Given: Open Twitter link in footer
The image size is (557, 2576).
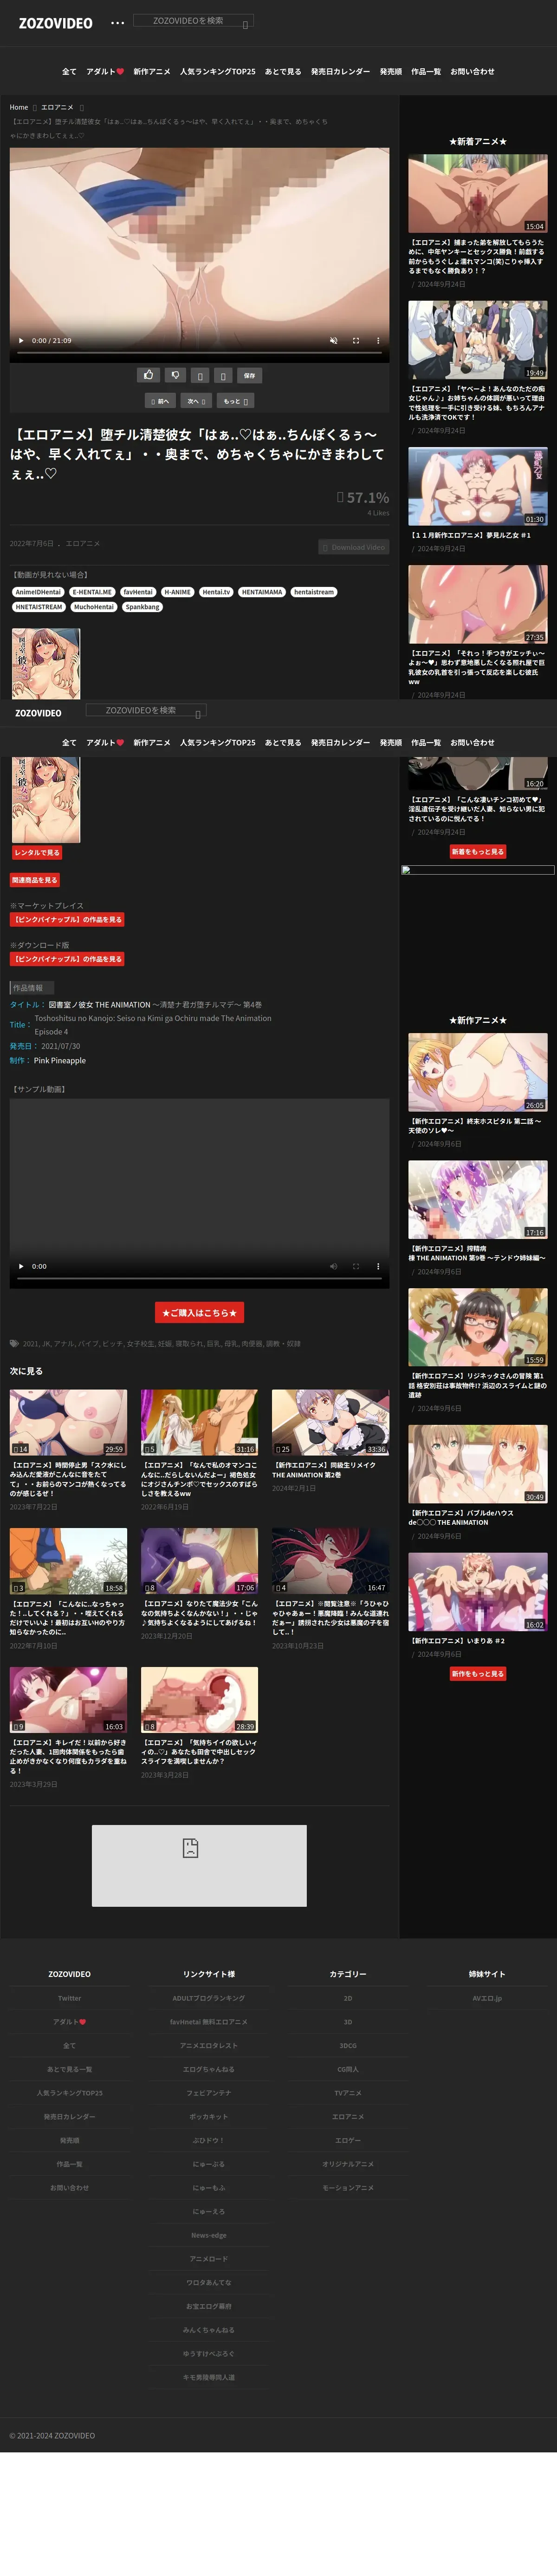Looking at the screenshot, I should click(70, 1998).
